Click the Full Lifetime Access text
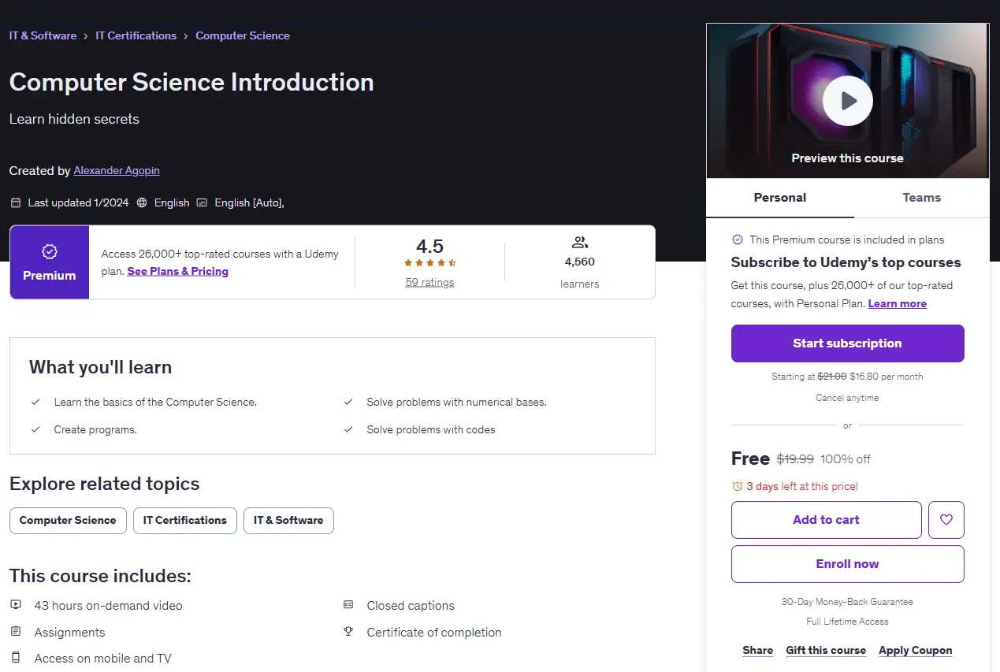The image size is (1000, 672). [x=847, y=622]
